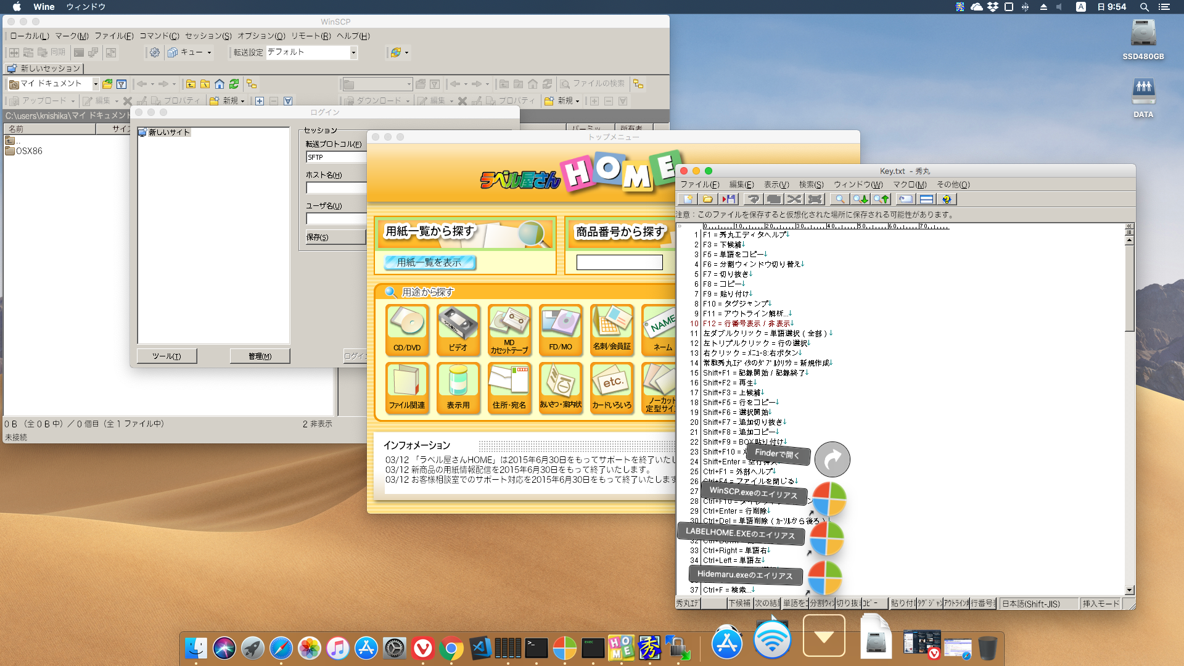
Task: Click Hidemaru.exeのエイリアス icon in dock stack
Action: pyautogui.click(x=824, y=578)
